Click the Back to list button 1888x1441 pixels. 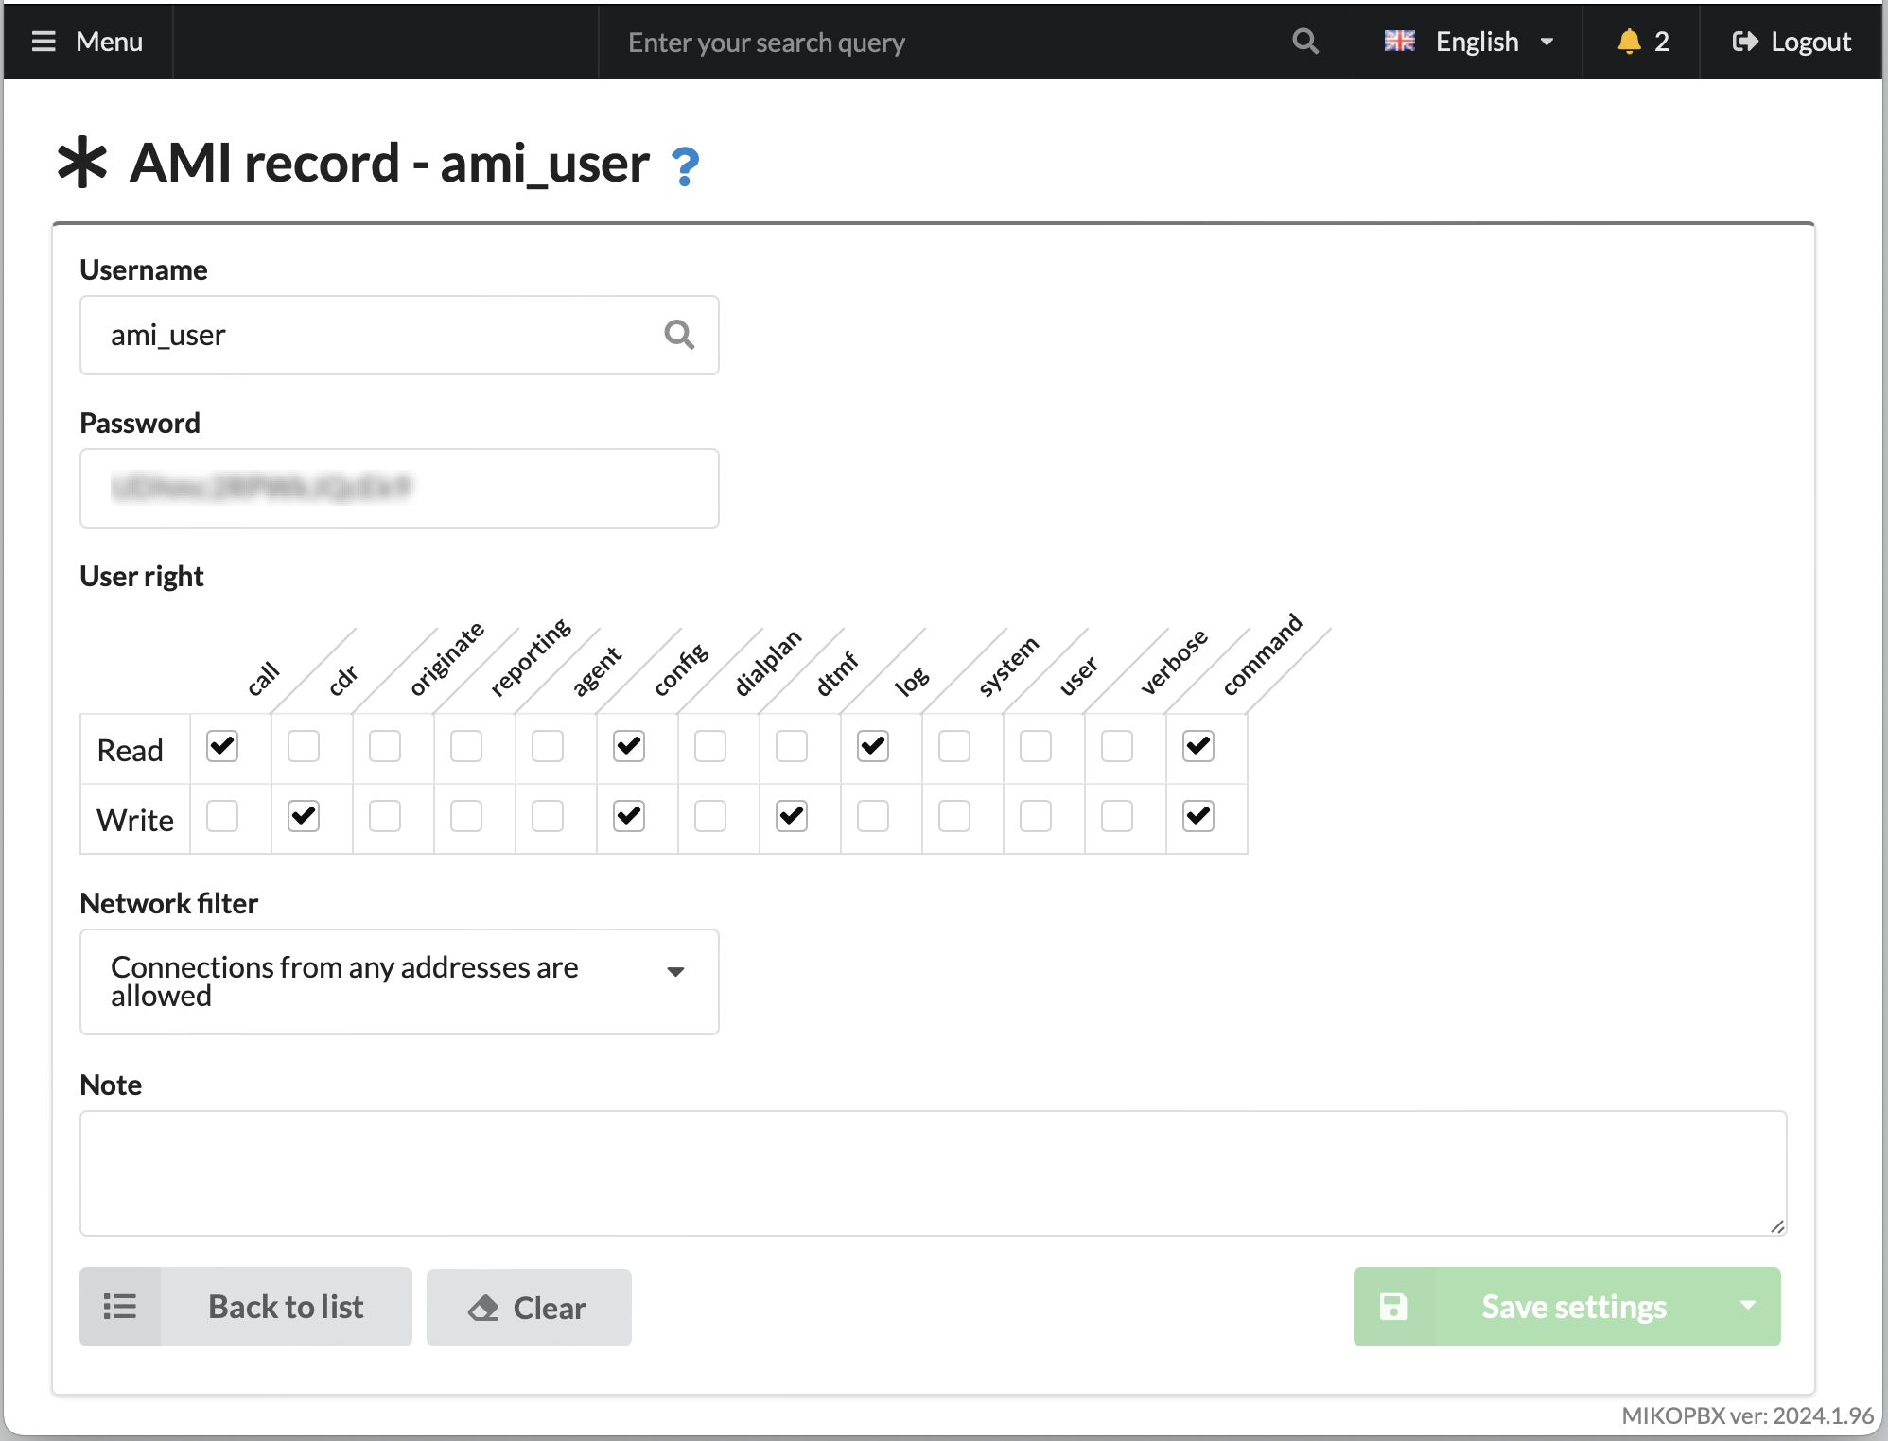point(285,1307)
